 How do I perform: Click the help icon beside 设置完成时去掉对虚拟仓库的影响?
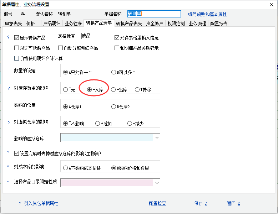click(9, 153)
